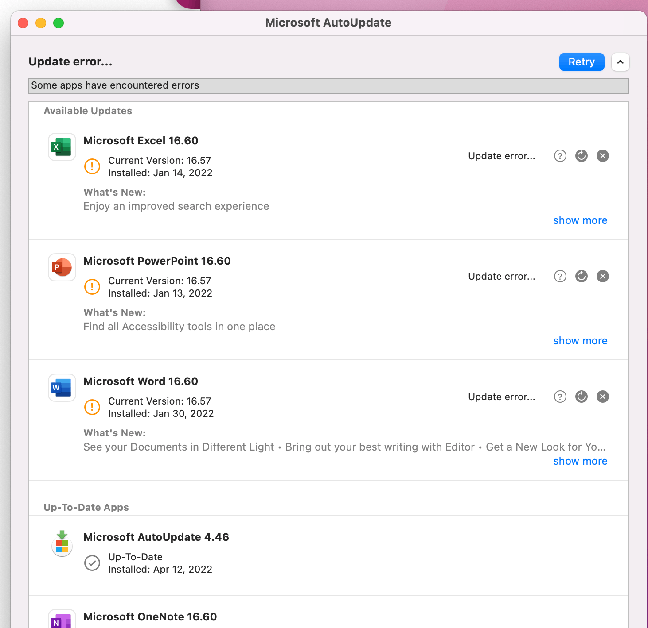Image resolution: width=648 pixels, height=628 pixels.
Task: Cancel the Word update with X icon
Action: pyautogui.click(x=603, y=397)
